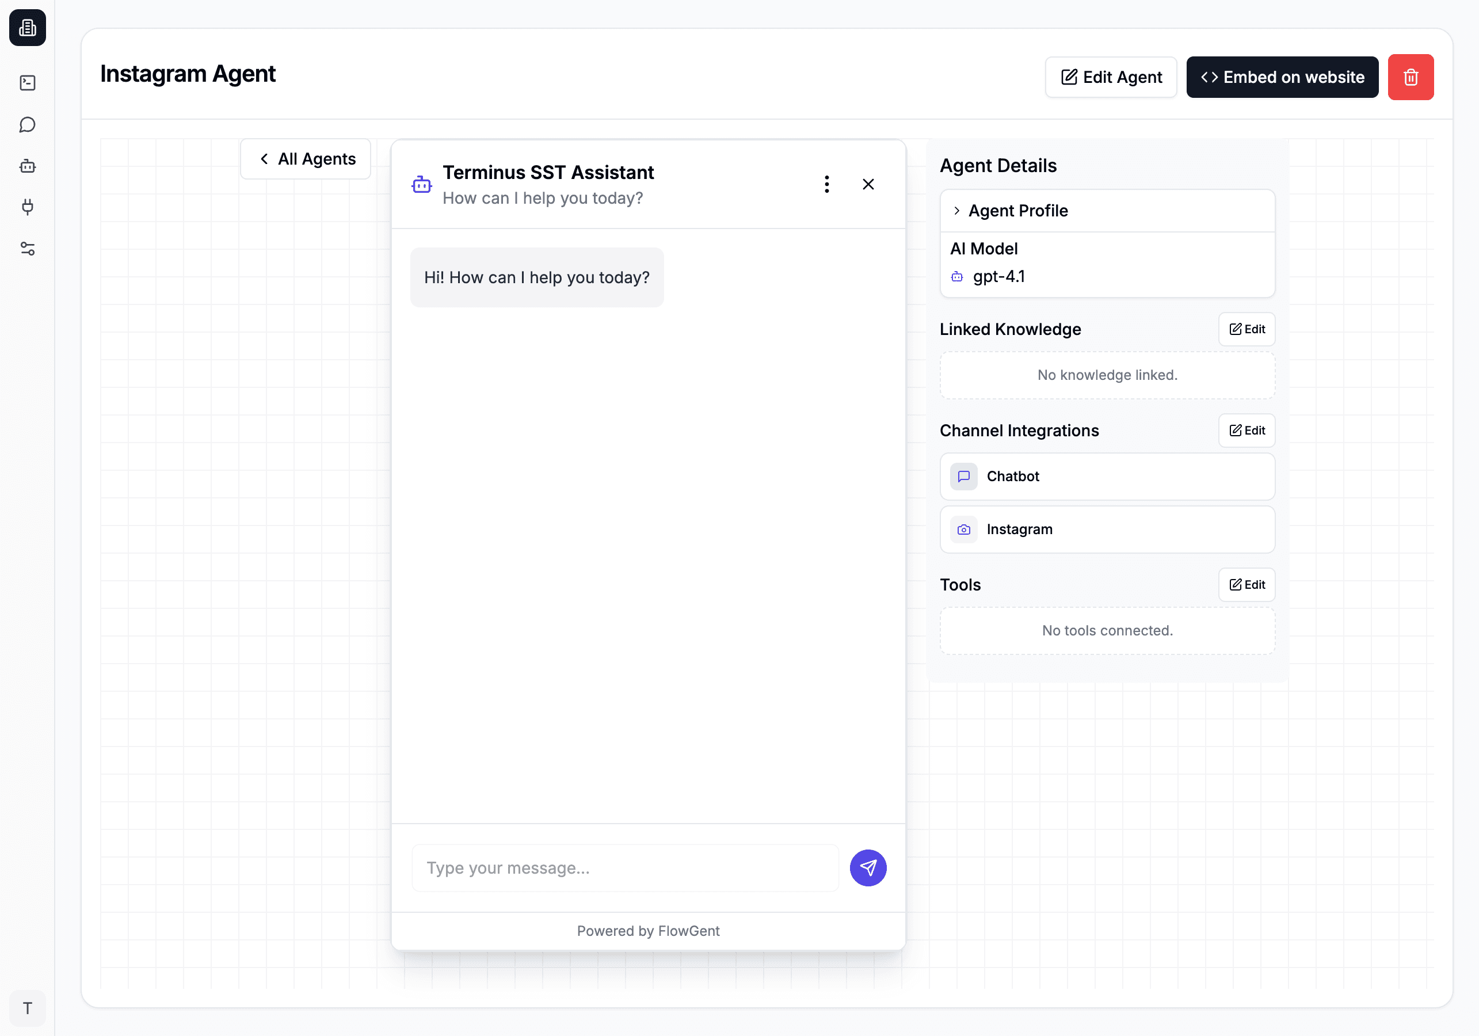Open the terminal panel in the sidebar

pos(27,82)
